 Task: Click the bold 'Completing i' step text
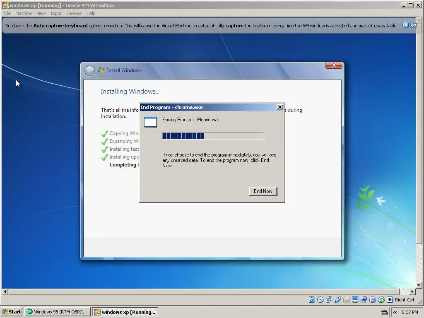[124, 165]
